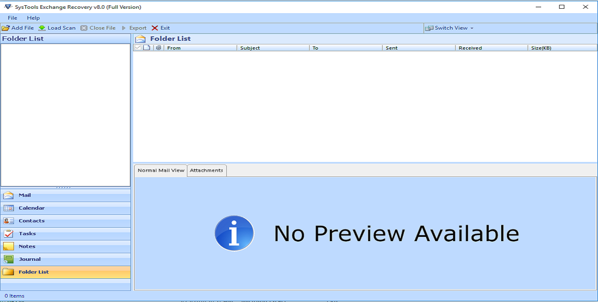
Task: Switch to the Attachments tab
Action: click(x=206, y=171)
